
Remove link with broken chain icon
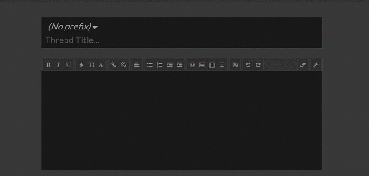click(124, 65)
